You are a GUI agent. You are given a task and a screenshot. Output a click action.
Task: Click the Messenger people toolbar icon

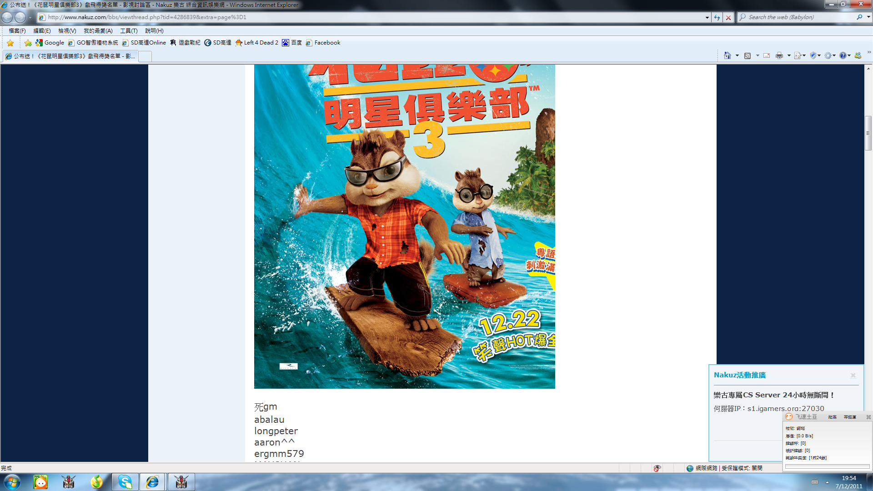click(x=858, y=55)
